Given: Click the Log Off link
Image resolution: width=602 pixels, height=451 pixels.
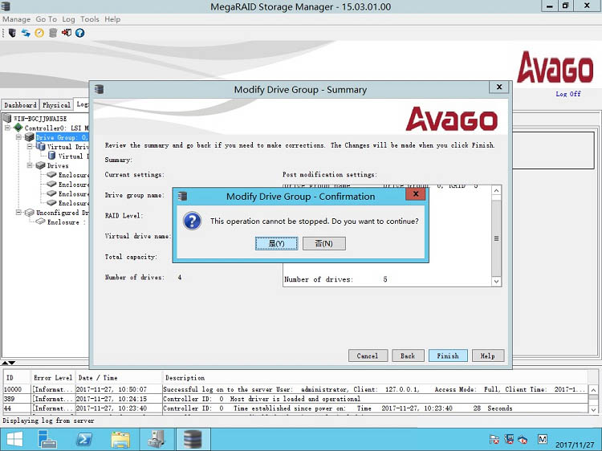Looking at the screenshot, I should point(568,94).
